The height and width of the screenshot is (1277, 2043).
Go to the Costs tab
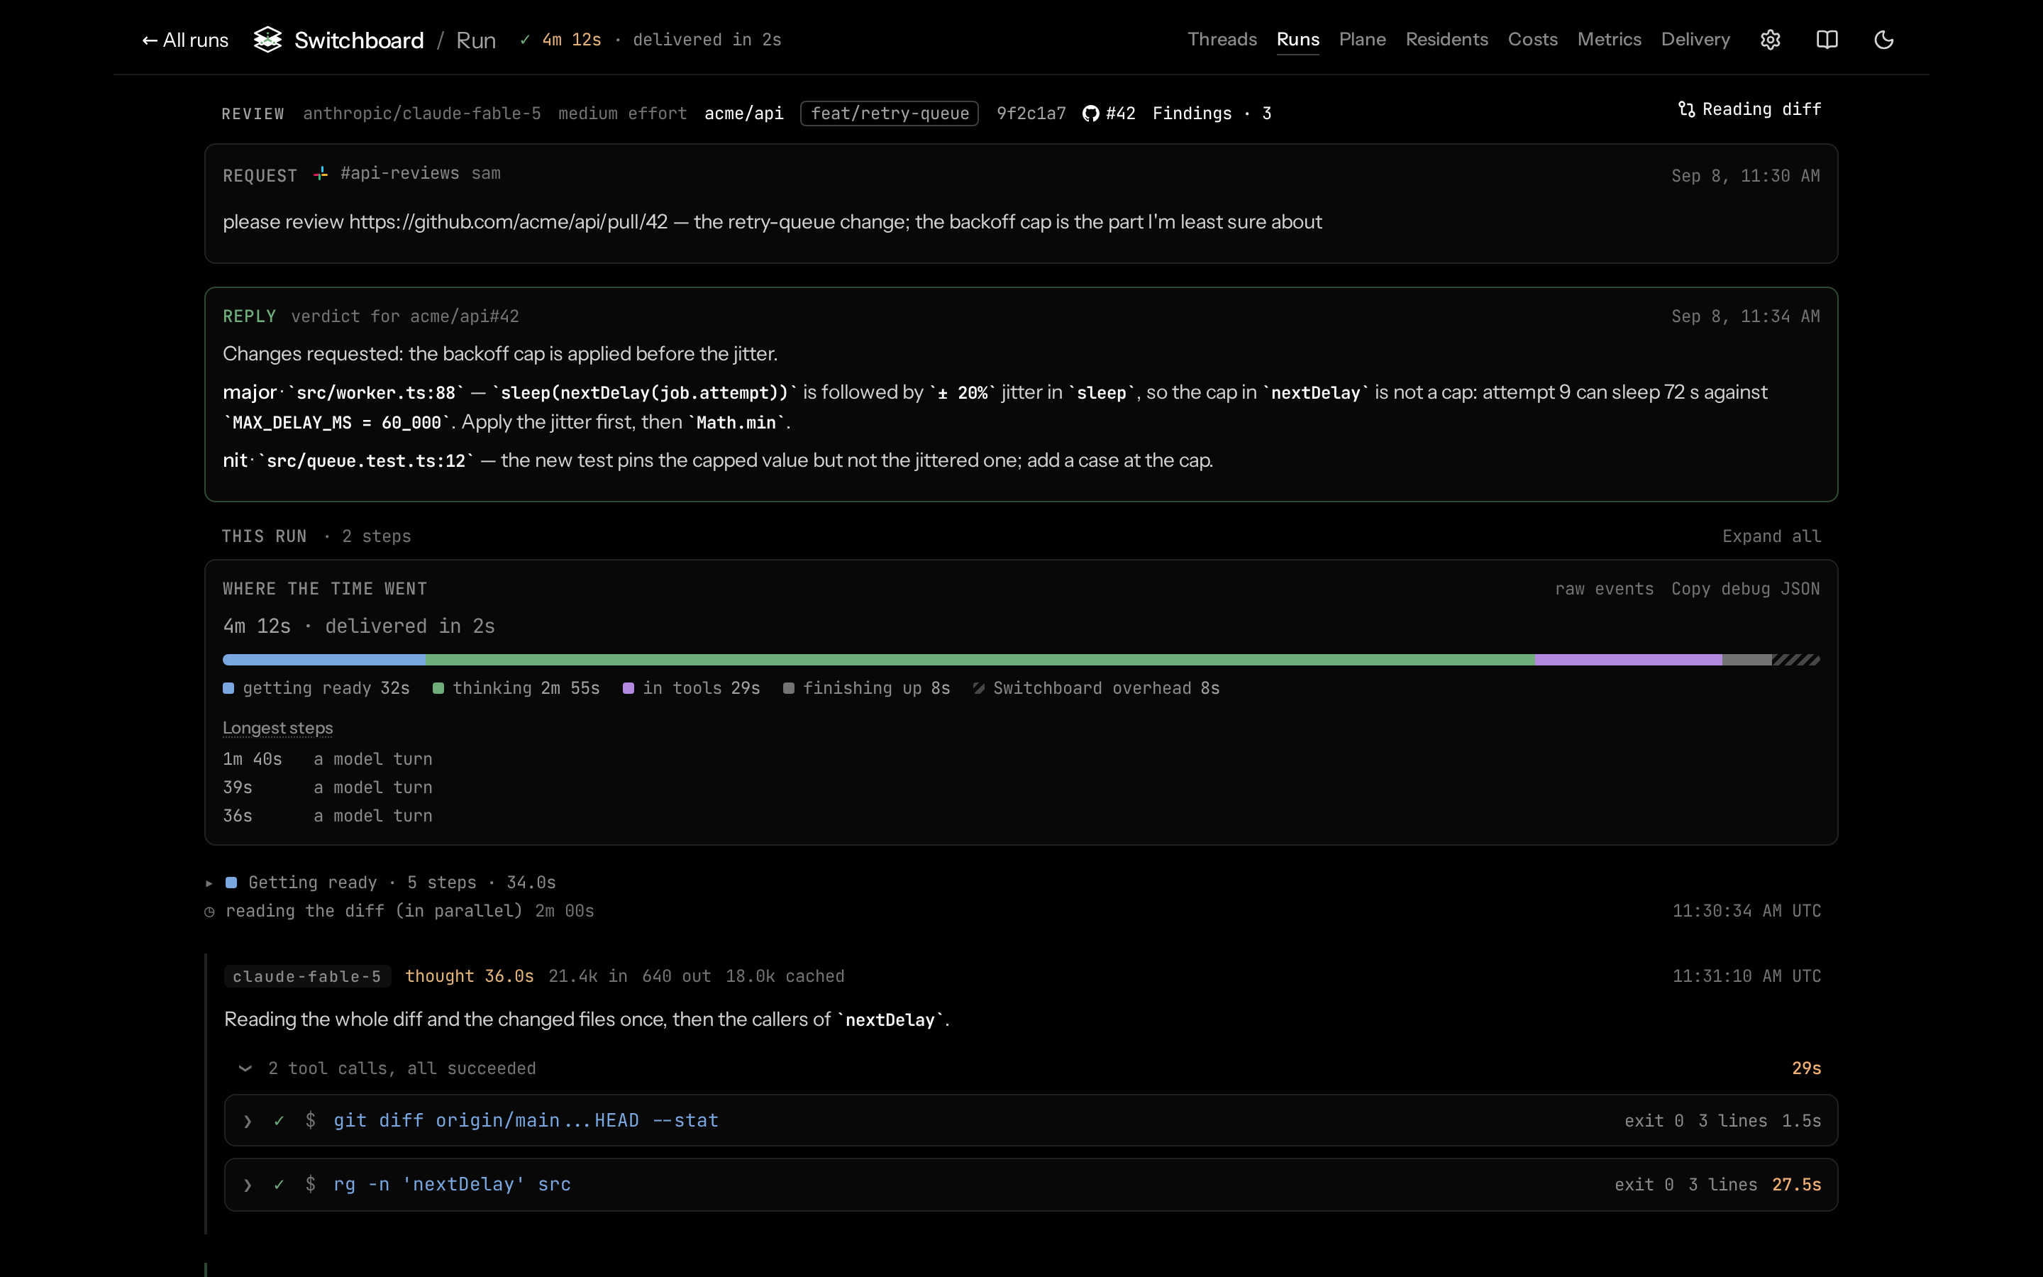1532,40
